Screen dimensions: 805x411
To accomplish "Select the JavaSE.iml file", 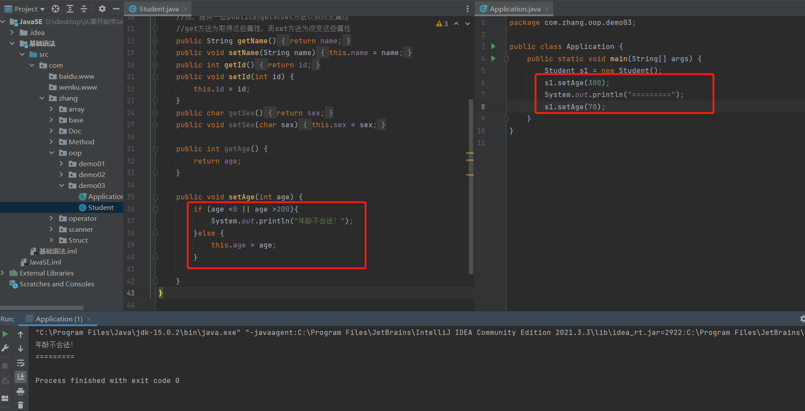I will point(45,262).
